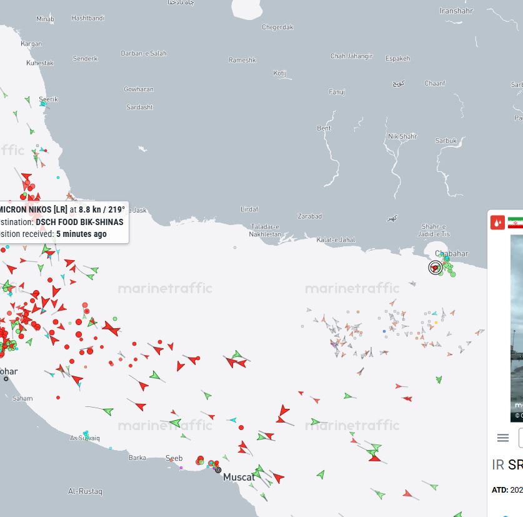Click the Iranshahr map label

[456, 11]
